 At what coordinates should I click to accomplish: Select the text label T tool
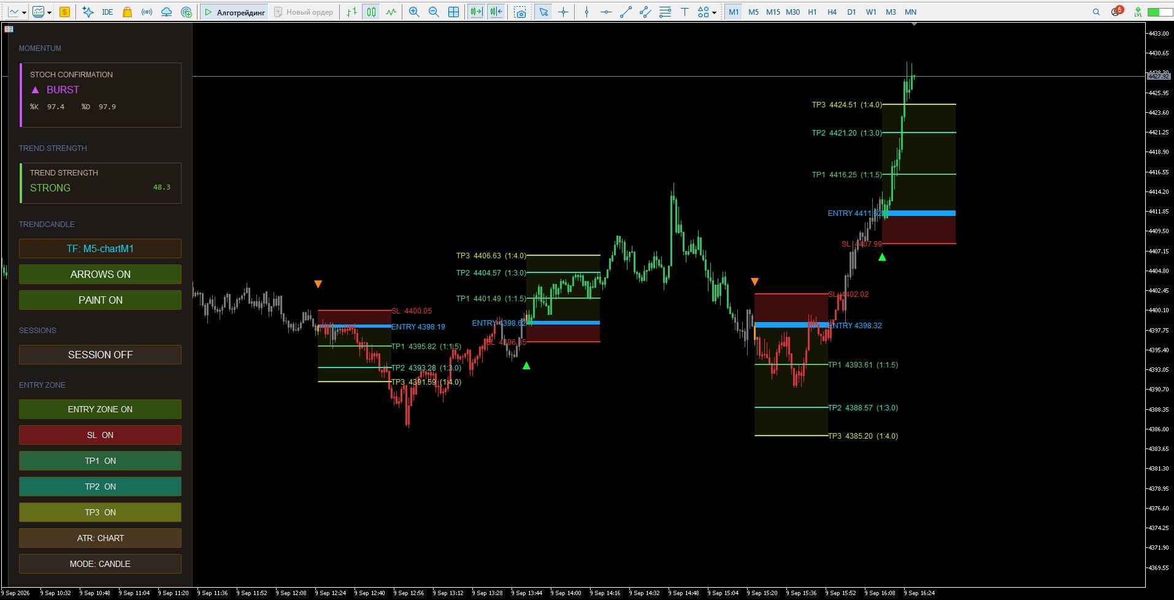pyautogui.click(x=685, y=12)
